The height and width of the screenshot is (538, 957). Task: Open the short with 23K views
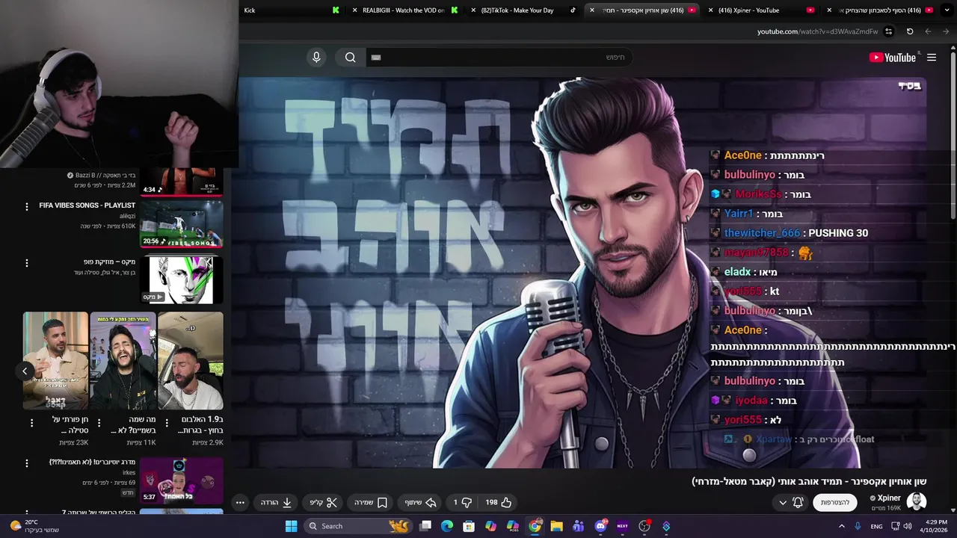click(x=55, y=361)
